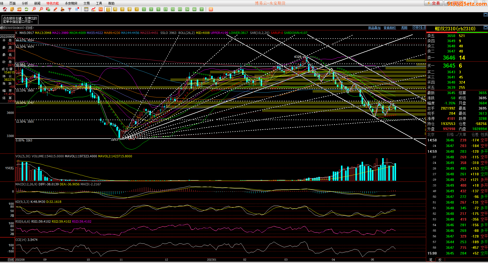Screen dimensions: 488x263
Task: Click the alert bell icon
Action: point(62,9)
